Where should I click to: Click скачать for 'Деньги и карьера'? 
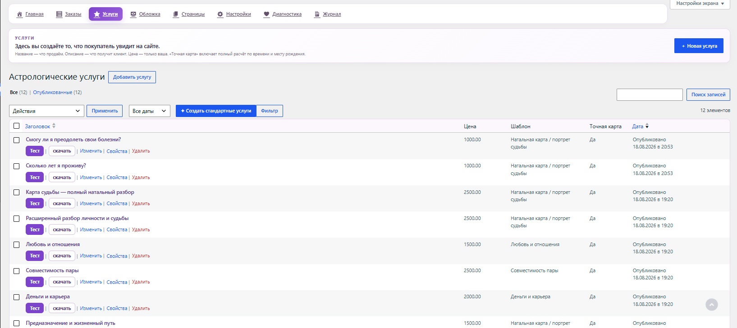click(x=62, y=308)
